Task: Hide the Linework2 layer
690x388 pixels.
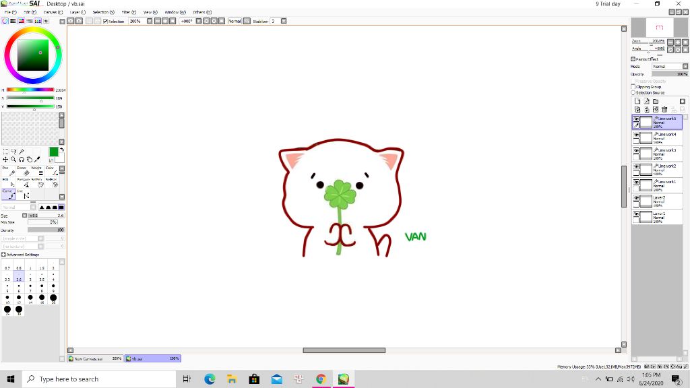Action: [636, 166]
